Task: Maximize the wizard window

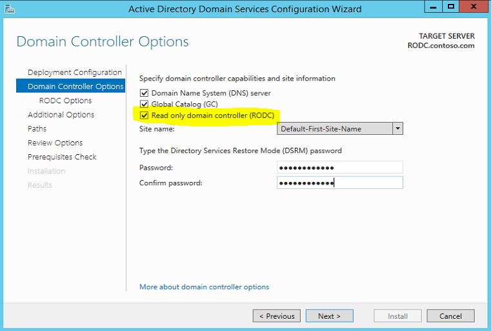Action: (451, 6)
